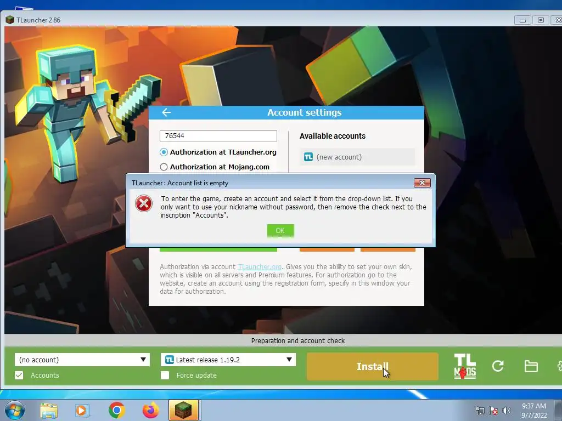
Task: Open Windows Explorer from taskbar
Action: point(48,410)
